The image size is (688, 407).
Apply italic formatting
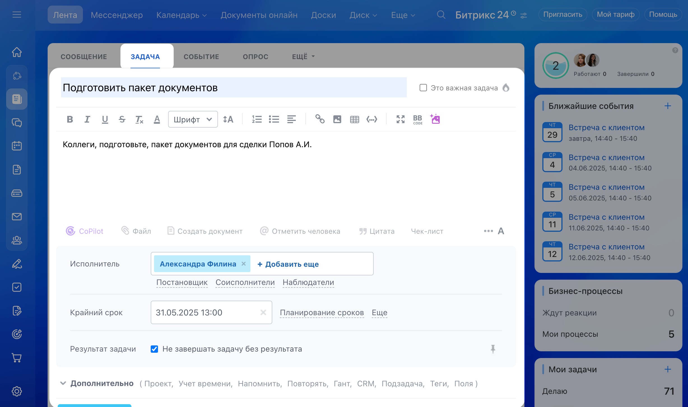[87, 119]
